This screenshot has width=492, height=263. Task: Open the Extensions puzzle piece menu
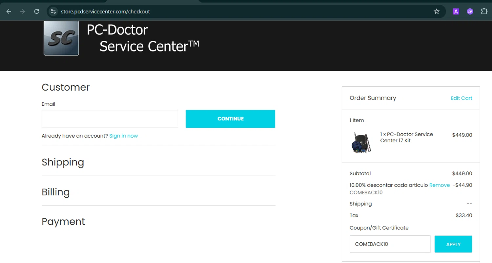click(x=484, y=11)
